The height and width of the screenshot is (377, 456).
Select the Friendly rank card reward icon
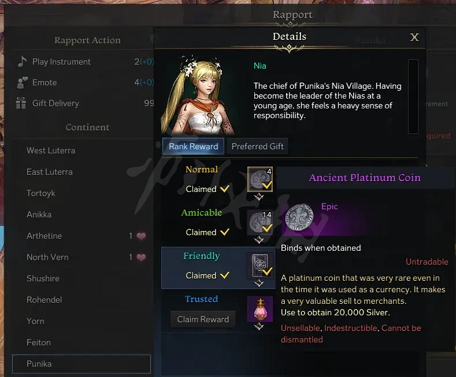tap(260, 266)
